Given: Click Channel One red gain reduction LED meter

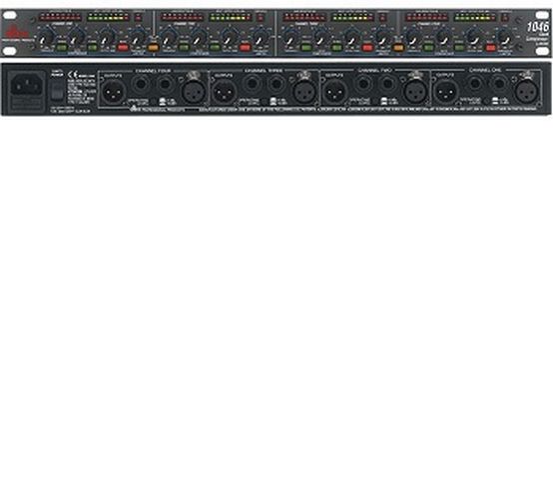Looking at the screenshot, I should click(x=60, y=17).
